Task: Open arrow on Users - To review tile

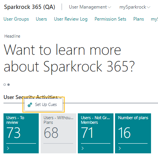Action: point(8,148)
